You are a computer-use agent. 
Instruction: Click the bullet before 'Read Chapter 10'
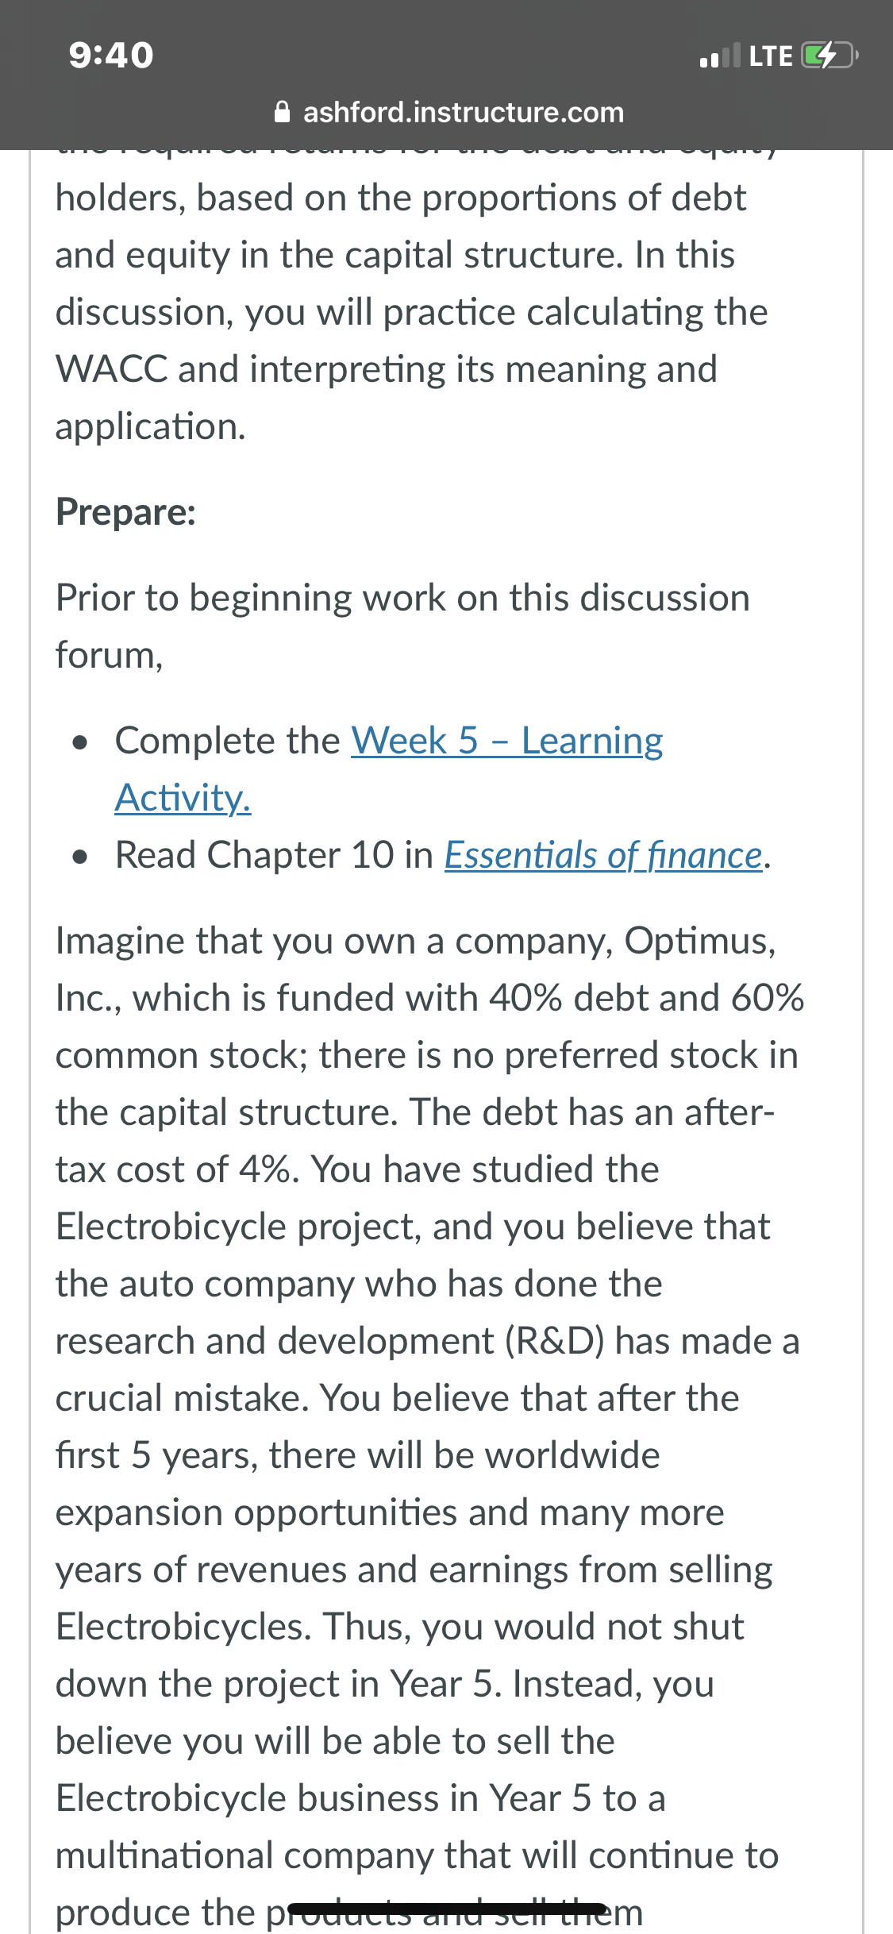point(79,858)
